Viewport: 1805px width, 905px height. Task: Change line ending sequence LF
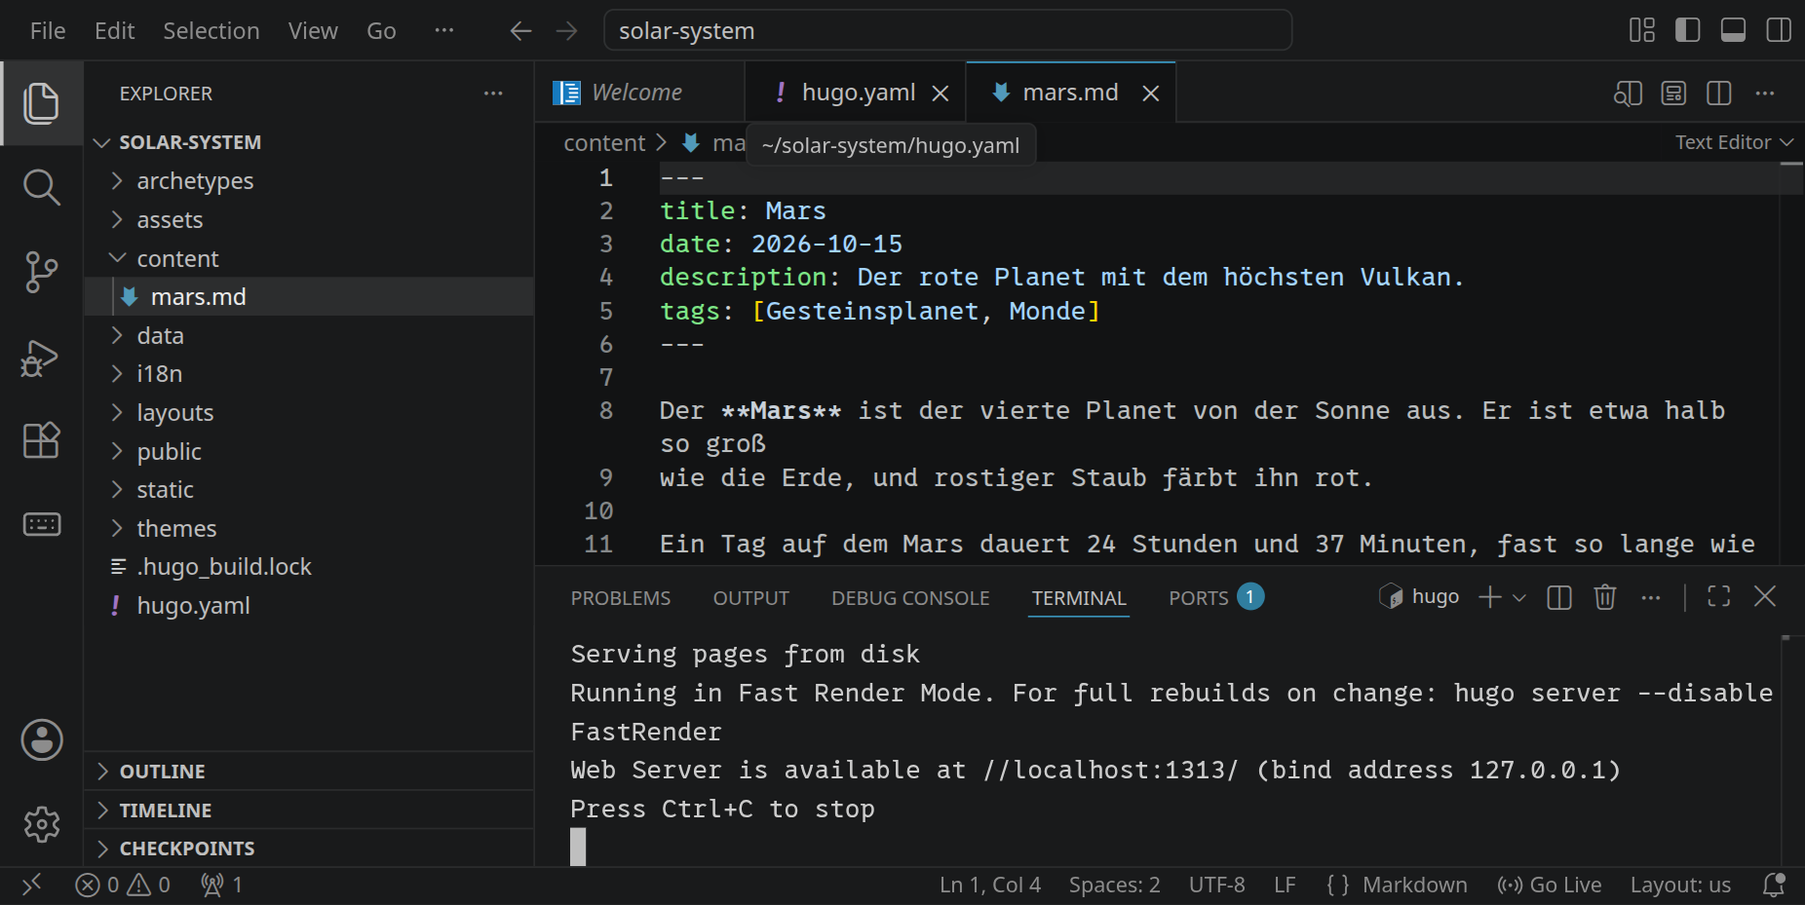tap(1285, 885)
